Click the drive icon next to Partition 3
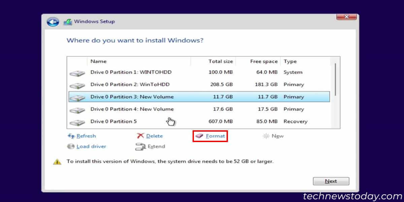Screen dimensions: 404x202 (77, 97)
